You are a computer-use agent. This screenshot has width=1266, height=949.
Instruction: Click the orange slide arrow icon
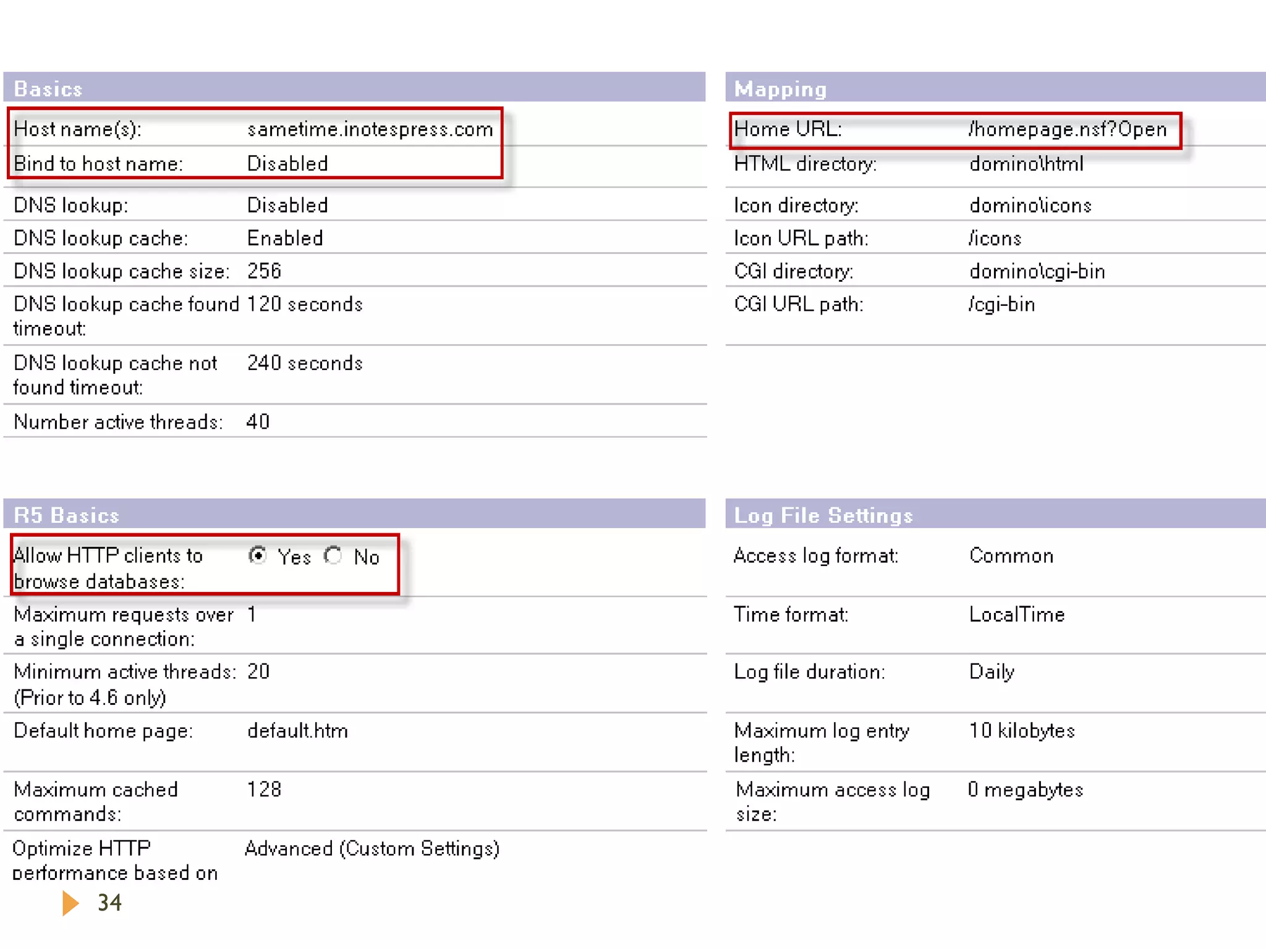(70, 903)
